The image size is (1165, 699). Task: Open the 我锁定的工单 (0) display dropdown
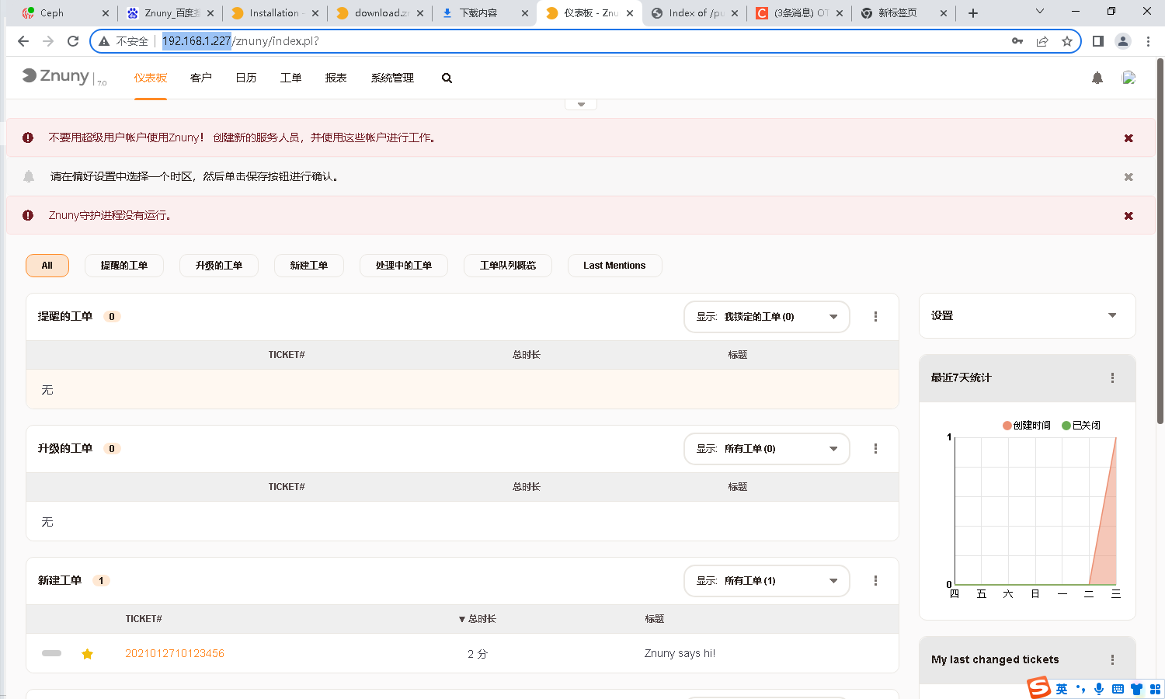tap(767, 317)
